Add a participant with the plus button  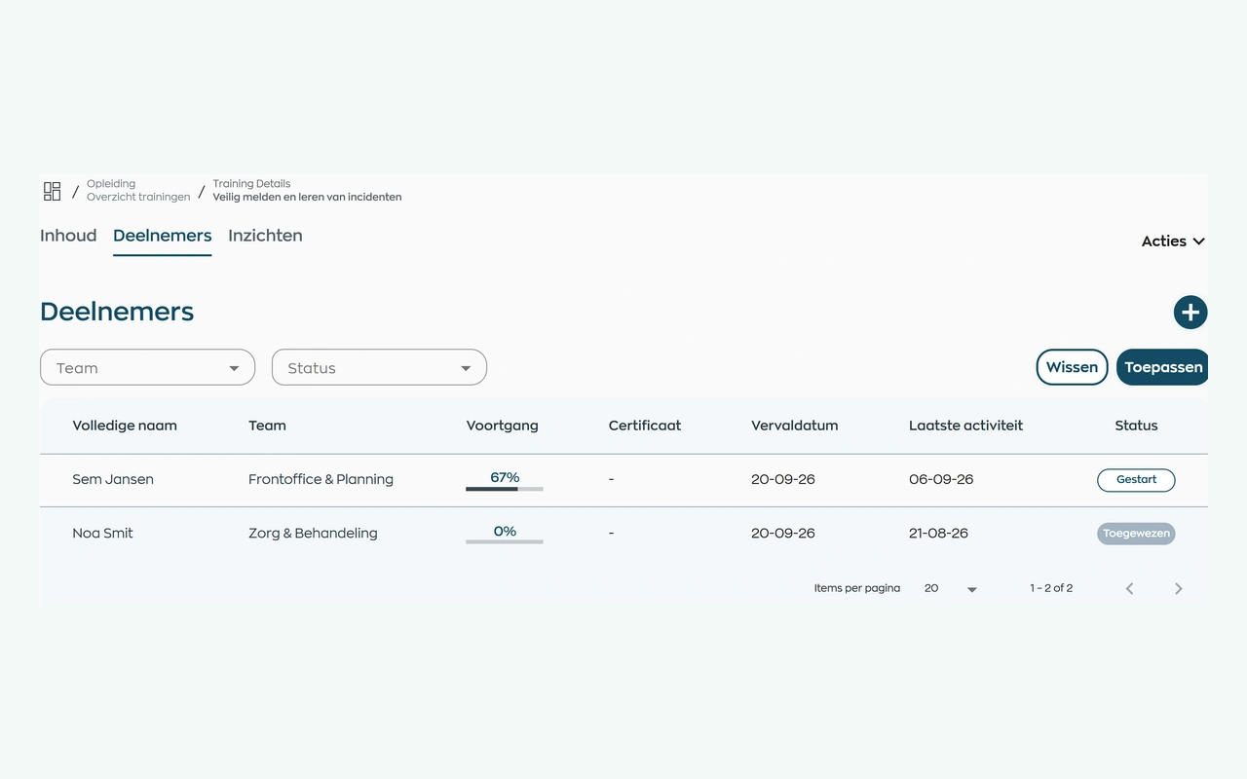point(1190,313)
